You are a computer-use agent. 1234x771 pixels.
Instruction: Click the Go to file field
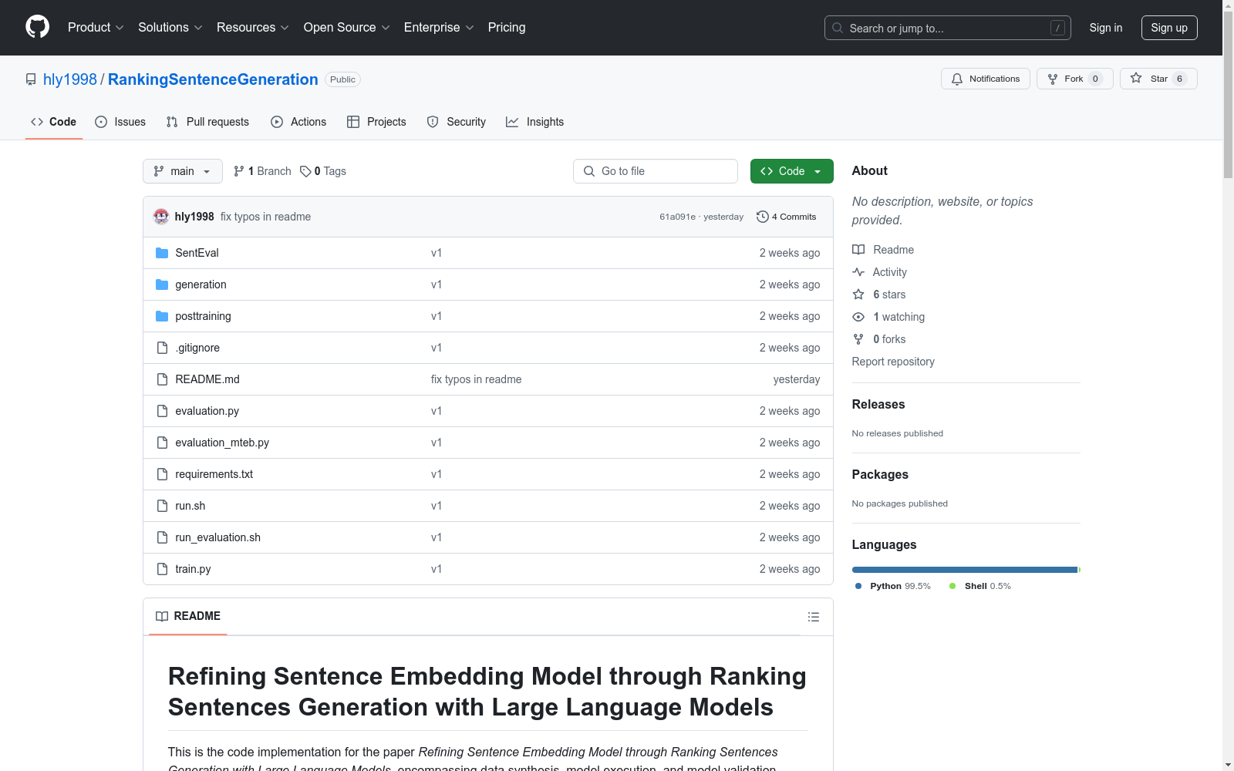click(x=656, y=171)
